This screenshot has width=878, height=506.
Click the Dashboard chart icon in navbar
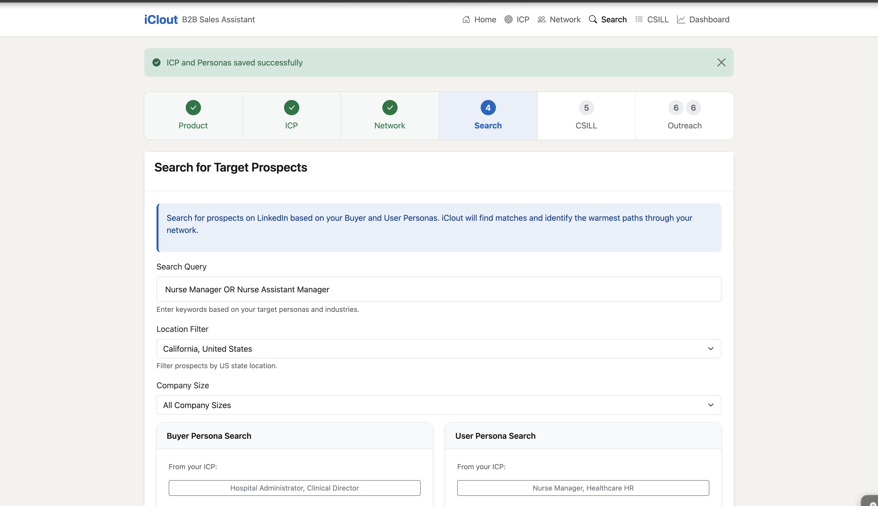point(681,20)
